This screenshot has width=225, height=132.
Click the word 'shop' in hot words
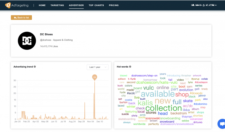click(182, 95)
